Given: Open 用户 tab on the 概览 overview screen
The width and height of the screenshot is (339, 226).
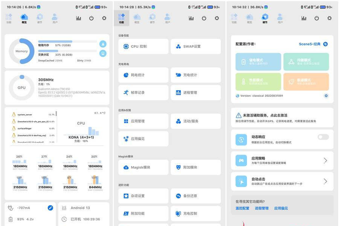Looking at the screenshot, I should coord(55,18).
